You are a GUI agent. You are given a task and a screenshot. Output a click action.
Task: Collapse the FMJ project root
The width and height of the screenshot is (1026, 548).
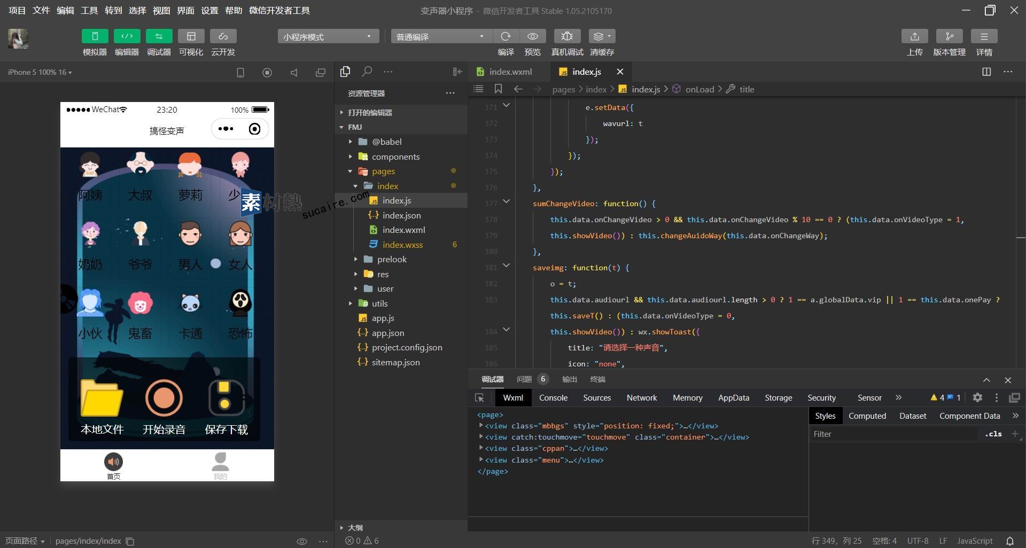click(401, 127)
